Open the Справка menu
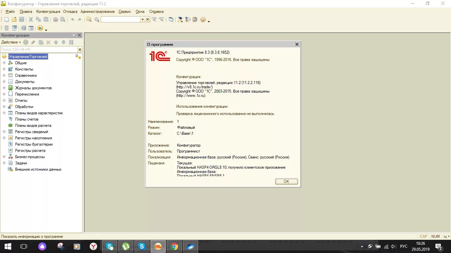Viewport: 451px width, 253px height. click(156, 12)
